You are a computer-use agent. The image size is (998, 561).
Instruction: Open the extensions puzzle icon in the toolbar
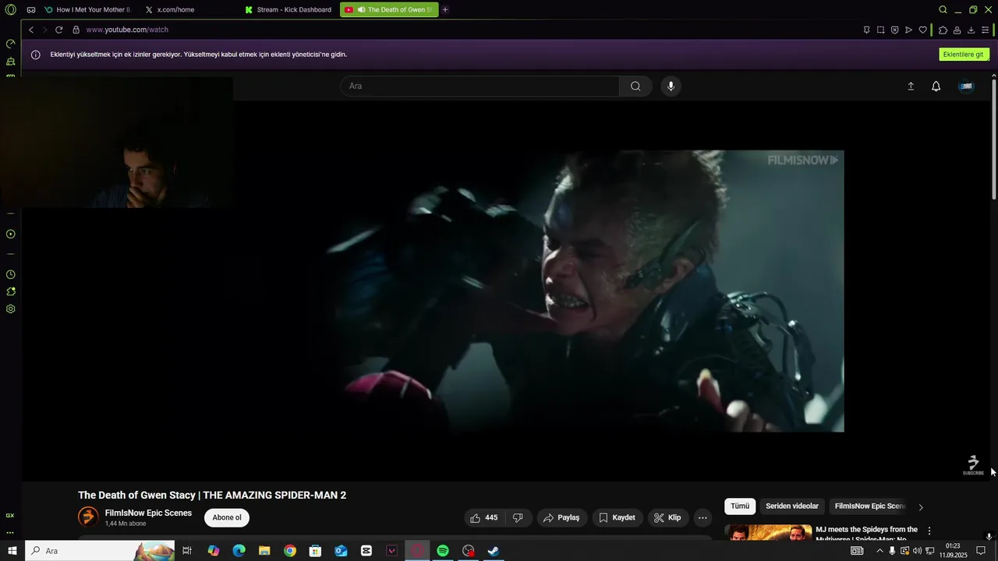click(x=943, y=30)
